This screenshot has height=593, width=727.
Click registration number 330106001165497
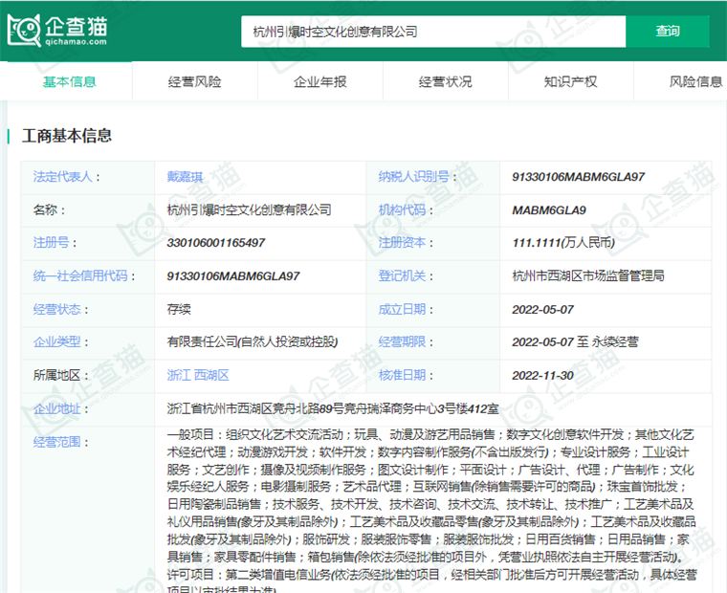coord(216,243)
